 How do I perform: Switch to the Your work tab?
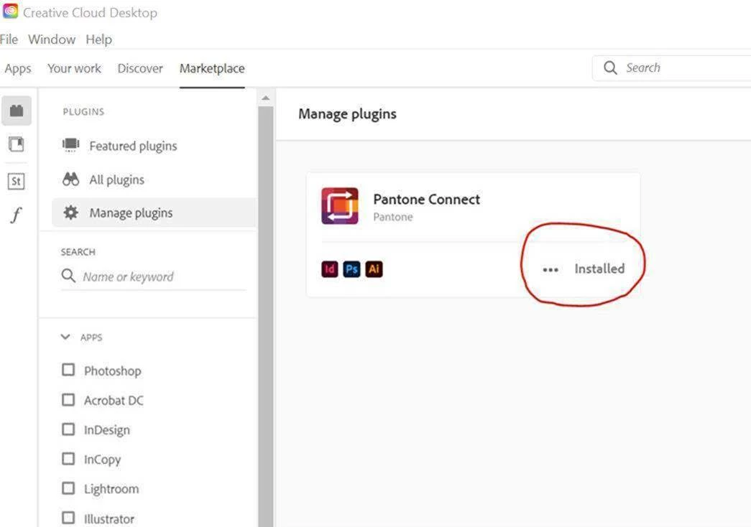(74, 68)
